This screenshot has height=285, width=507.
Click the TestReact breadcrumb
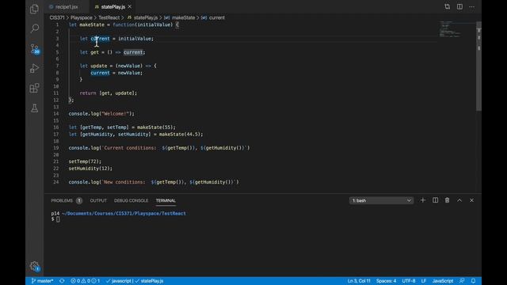click(109, 17)
